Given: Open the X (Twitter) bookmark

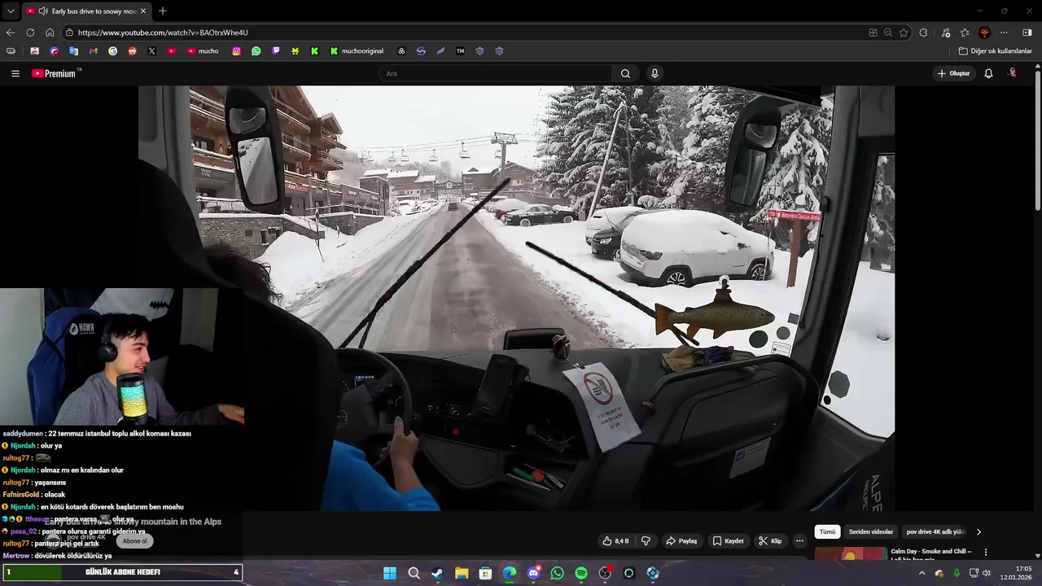Looking at the screenshot, I should (x=151, y=50).
